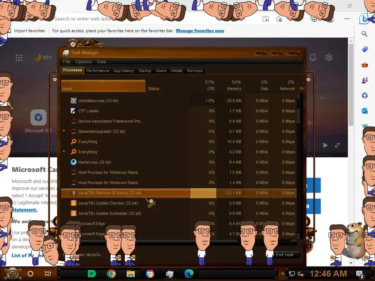
Task: Sort processes by Name column header
Action: (103, 86)
